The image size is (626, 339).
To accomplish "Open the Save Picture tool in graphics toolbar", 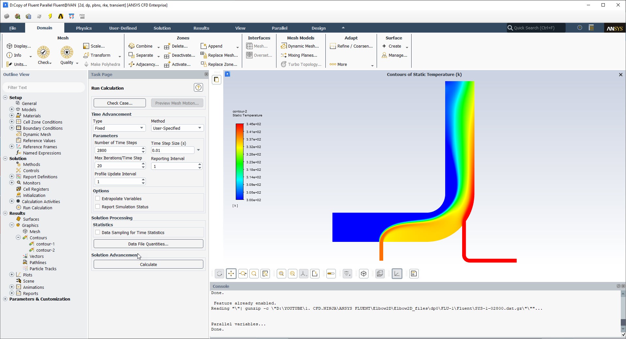I will pyautogui.click(x=315, y=273).
